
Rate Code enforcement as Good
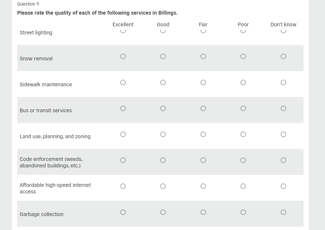[163, 160]
